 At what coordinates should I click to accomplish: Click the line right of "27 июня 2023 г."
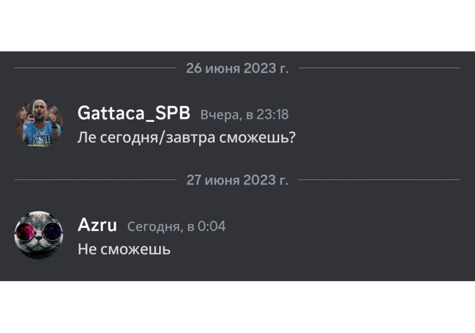(379, 180)
